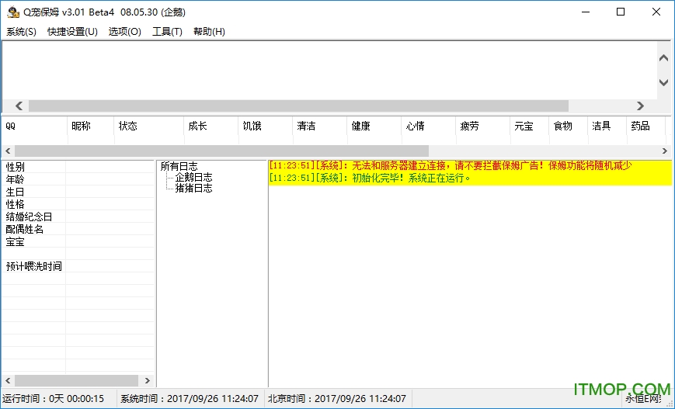Click the Q宠保姆 title bar app icon
675x409 pixels.
(13, 12)
